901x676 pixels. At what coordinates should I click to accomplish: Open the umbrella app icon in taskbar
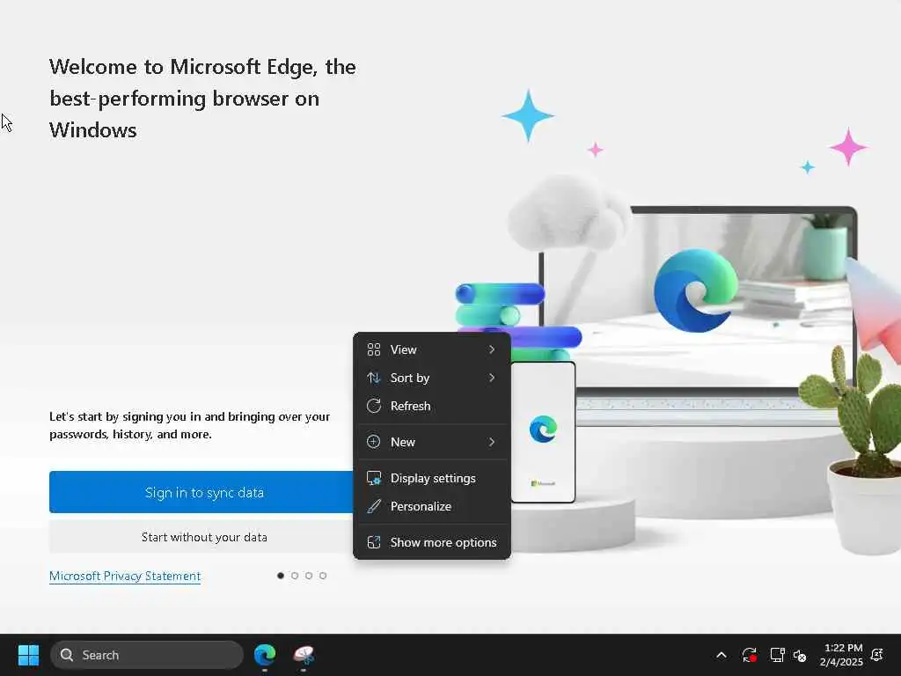304,655
